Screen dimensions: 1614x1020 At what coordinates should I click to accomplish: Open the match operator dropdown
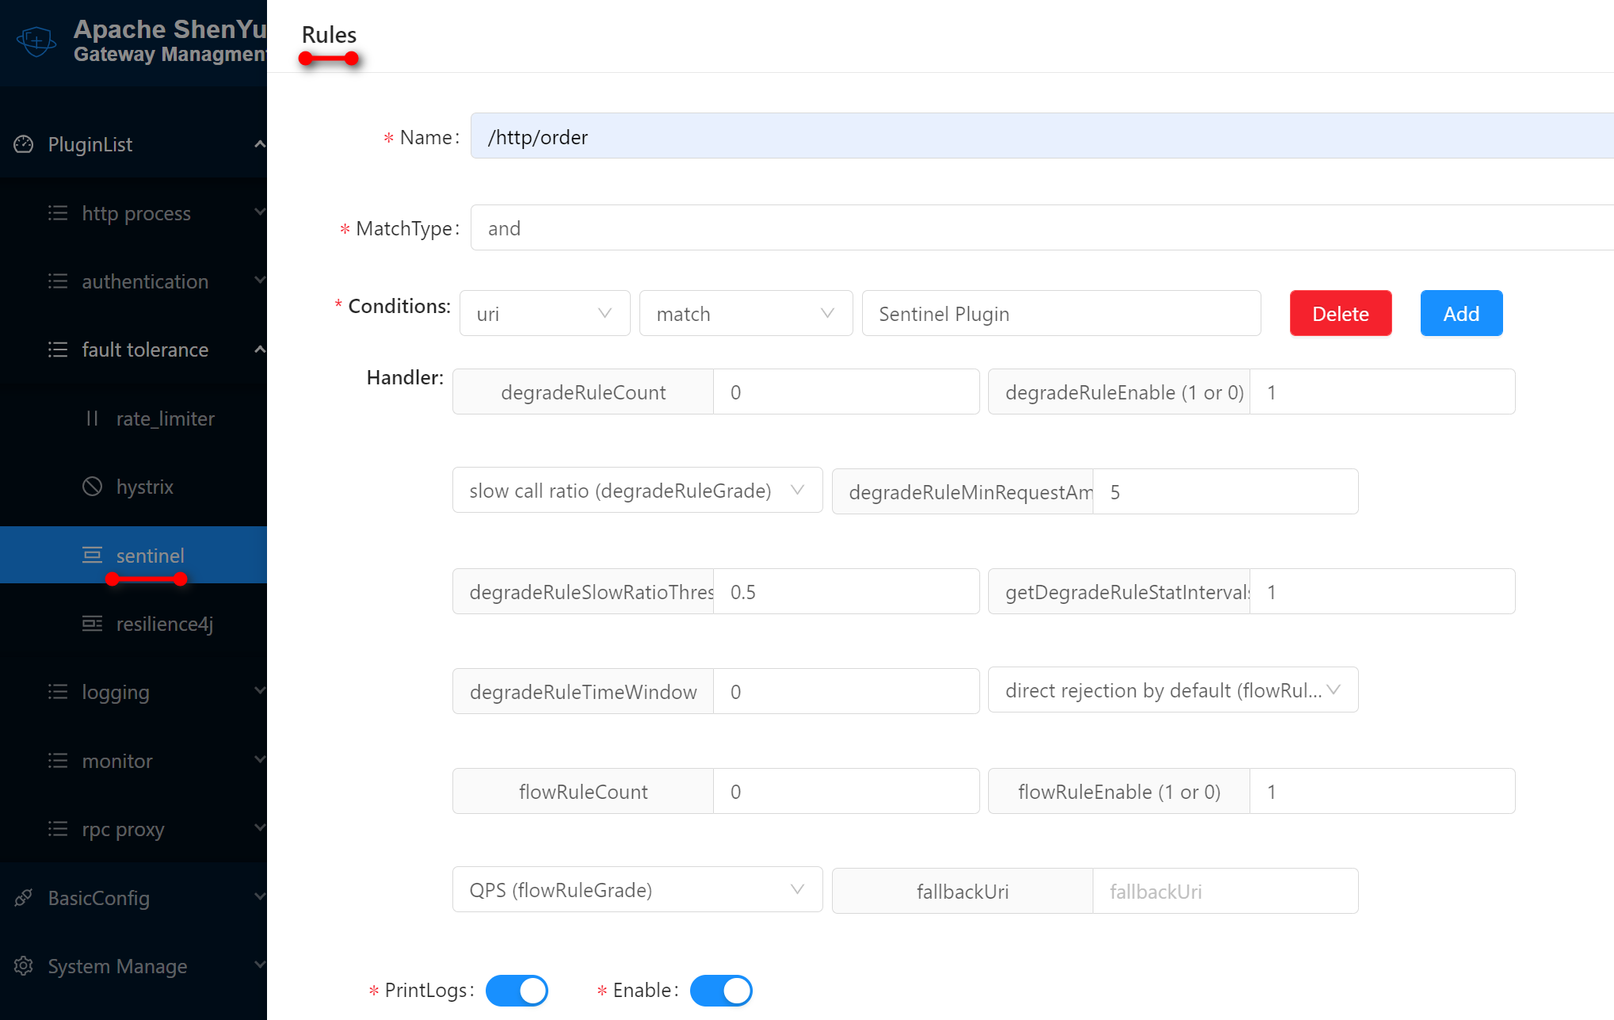745,314
